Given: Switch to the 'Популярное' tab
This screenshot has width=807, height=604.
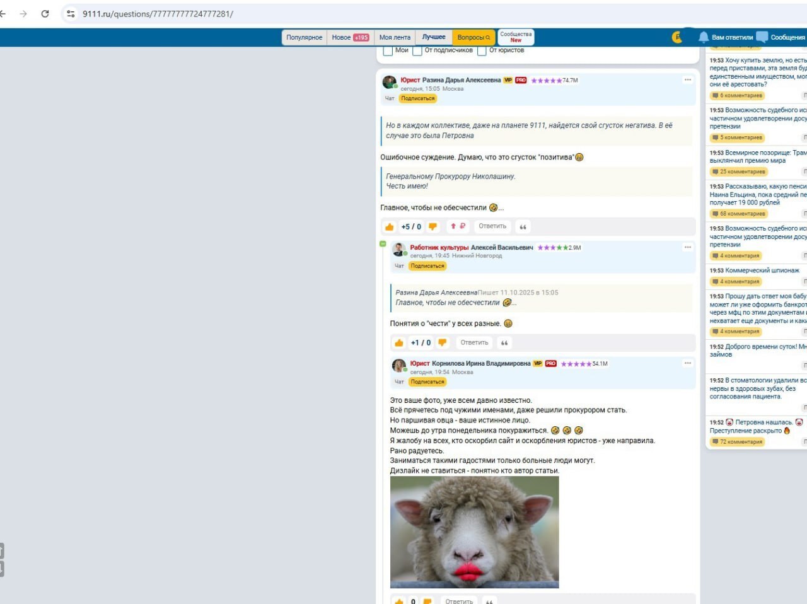Looking at the screenshot, I should tap(304, 38).
